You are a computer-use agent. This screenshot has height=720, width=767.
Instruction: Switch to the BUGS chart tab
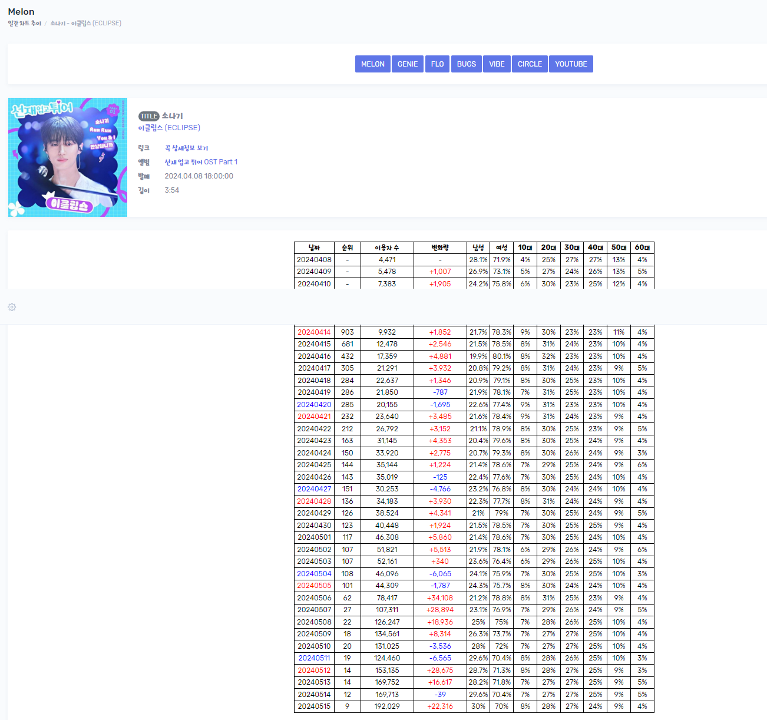[x=467, y=64]
